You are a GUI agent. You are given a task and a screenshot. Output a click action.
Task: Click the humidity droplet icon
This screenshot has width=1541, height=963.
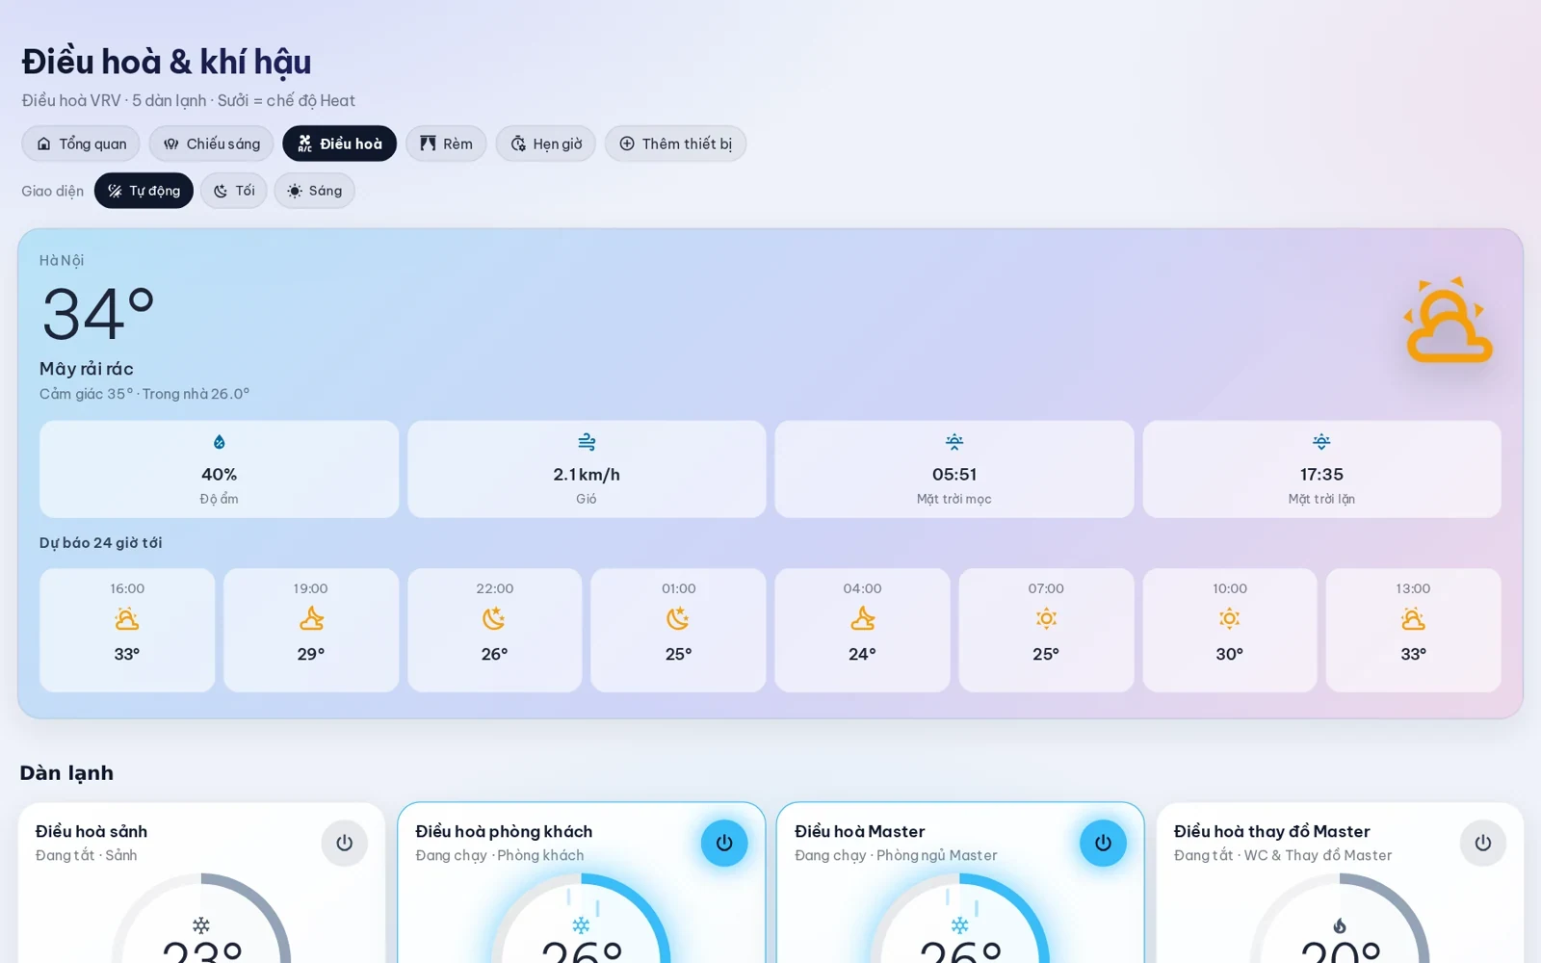click(x=220, y=442)
